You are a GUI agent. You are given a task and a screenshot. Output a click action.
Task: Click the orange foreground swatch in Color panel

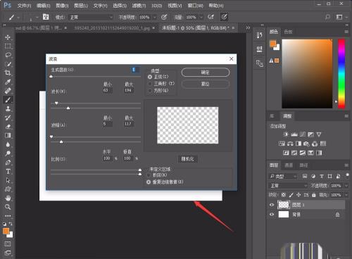(272, 44)
